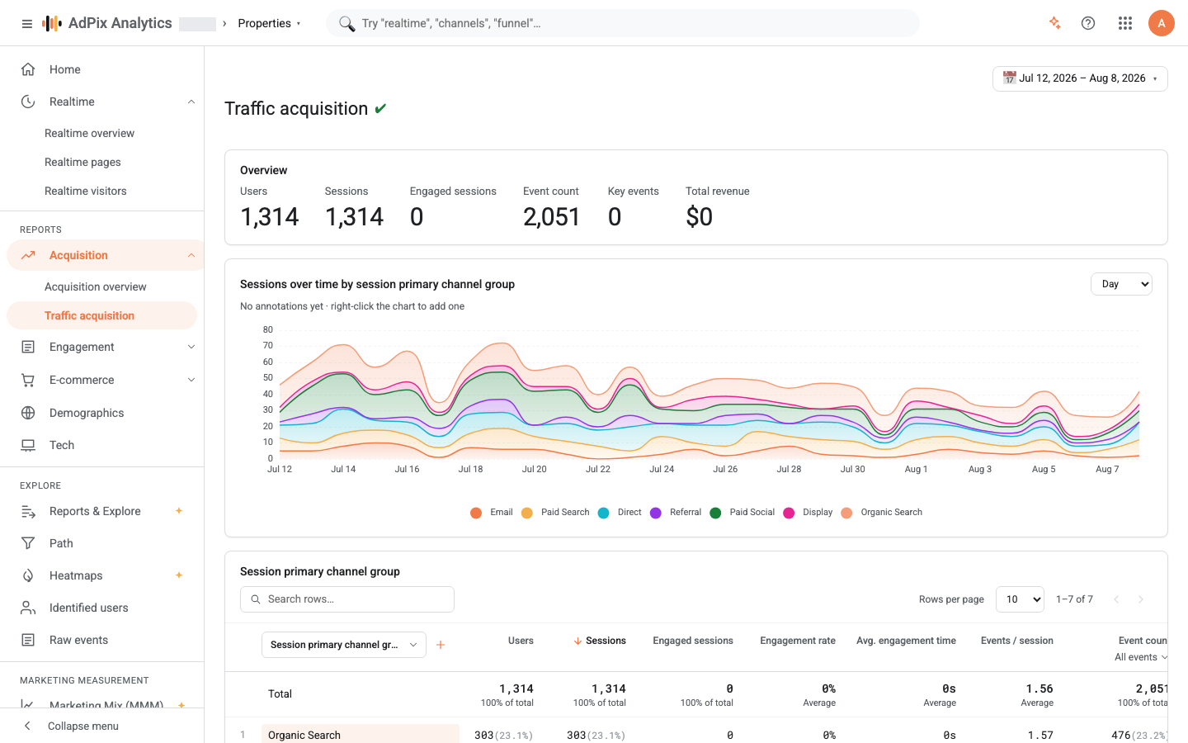Toggle the Email legend swatch

[x=476, y=513]
